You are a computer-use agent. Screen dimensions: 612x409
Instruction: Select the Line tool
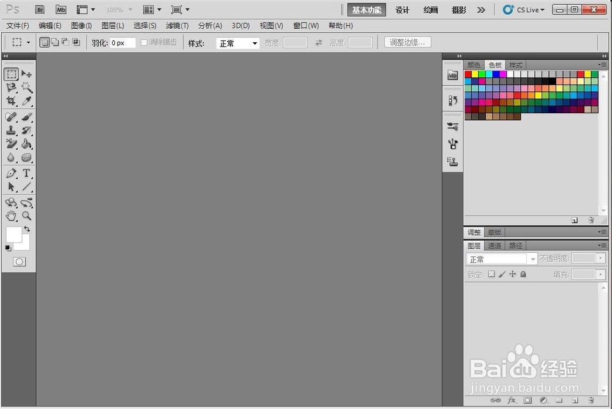26,187
